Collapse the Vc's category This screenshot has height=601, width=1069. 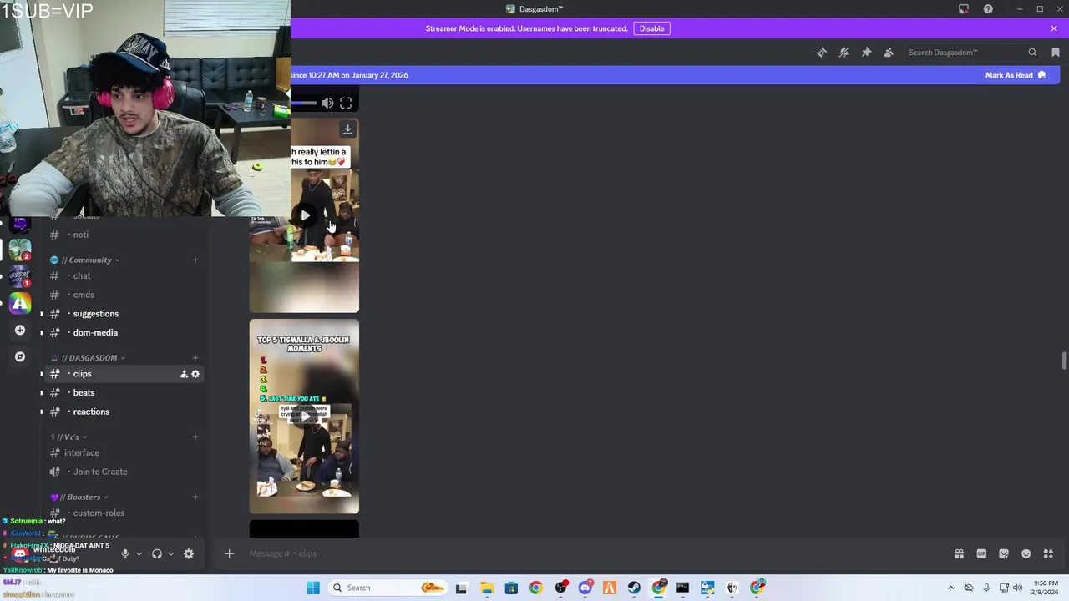68,437
